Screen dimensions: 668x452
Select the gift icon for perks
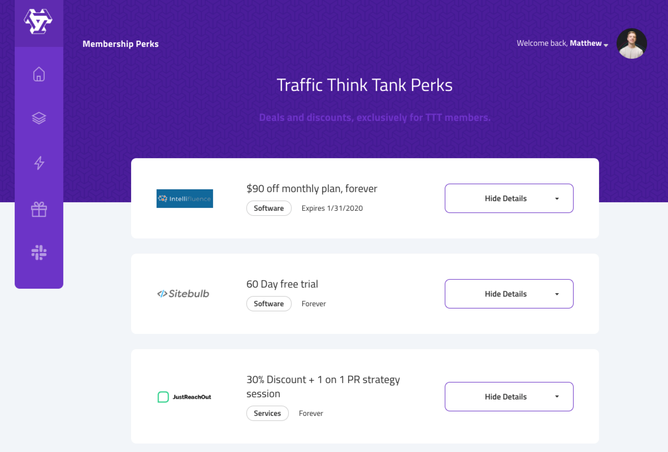(38, 208)
